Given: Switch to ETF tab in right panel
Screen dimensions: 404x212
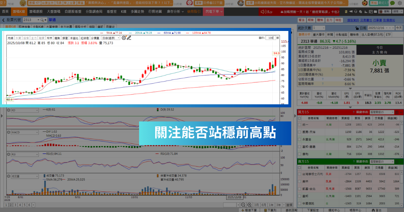Looking at the screenshot, I should pyautogui.click(x=389, y=34).
